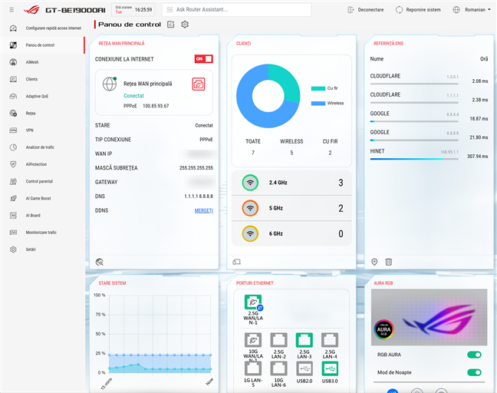
Task: Toggle the Internet connection ON switch
Action: [x=203, y=58]
